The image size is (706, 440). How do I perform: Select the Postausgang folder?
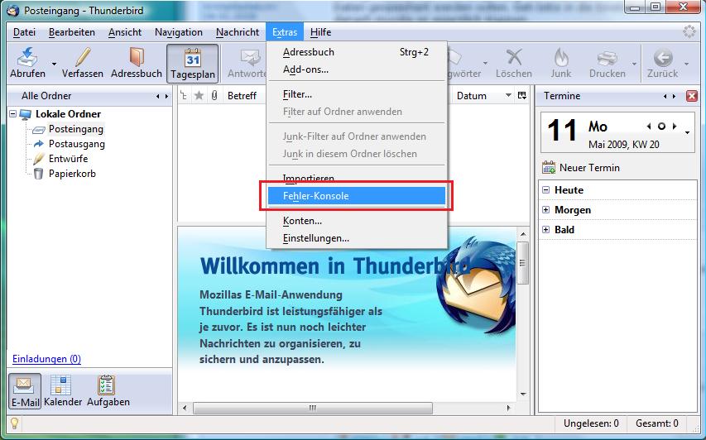click(x=76, y=144)
